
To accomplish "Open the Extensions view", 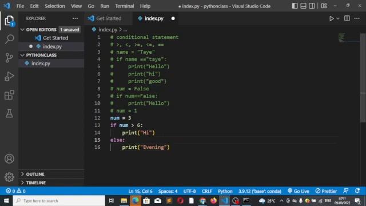I will click(x=9, y=95).
